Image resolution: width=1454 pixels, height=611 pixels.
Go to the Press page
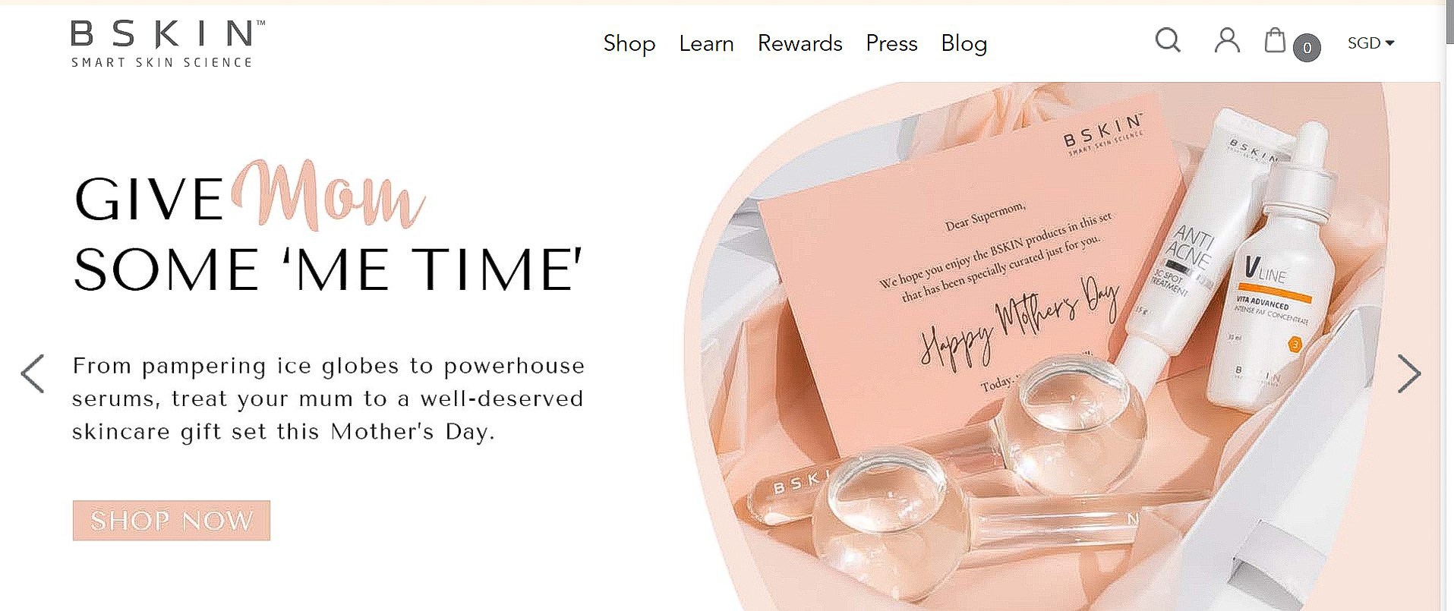pos(891,44)
